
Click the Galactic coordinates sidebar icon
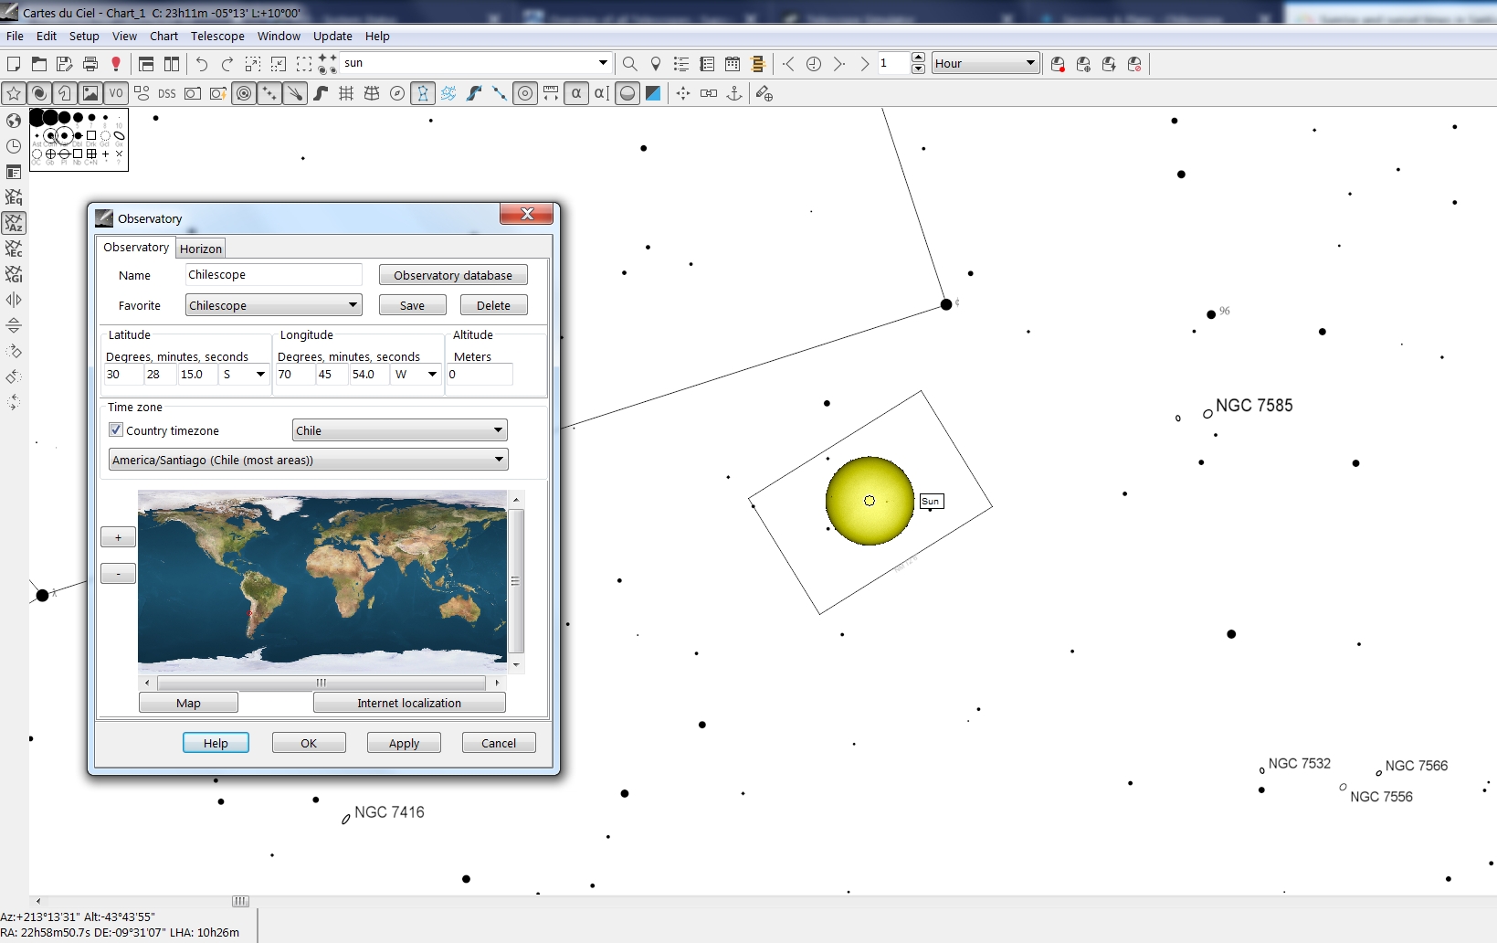pos(14,274)
